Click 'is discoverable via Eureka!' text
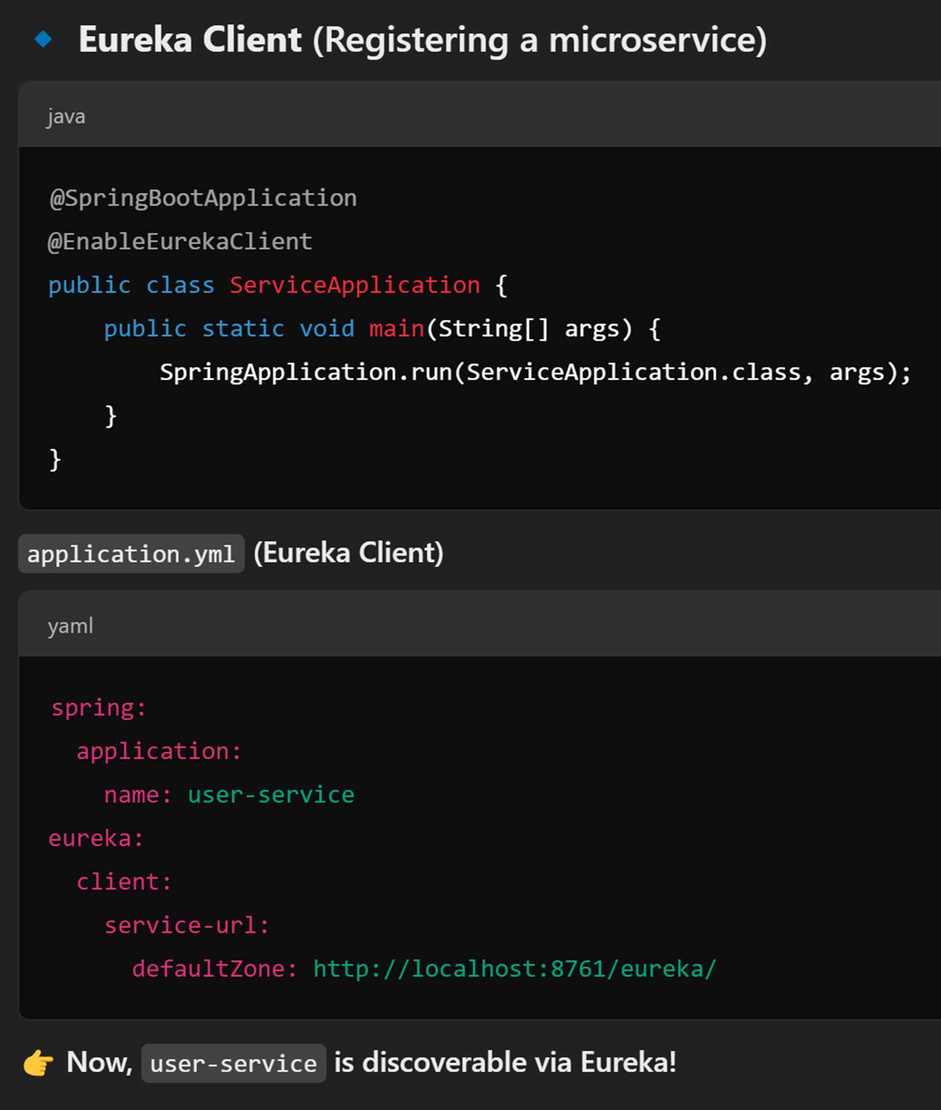 pyautogui.click(x=505, y=1062)
